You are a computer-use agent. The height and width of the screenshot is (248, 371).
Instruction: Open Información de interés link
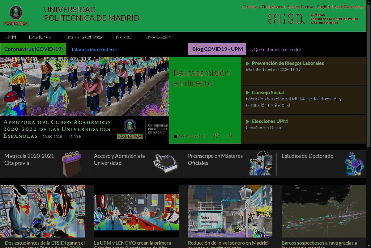point(95,49)
